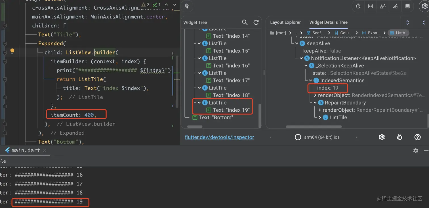
Task: Click device info icon beside arm64
Action: click(298, 137)
